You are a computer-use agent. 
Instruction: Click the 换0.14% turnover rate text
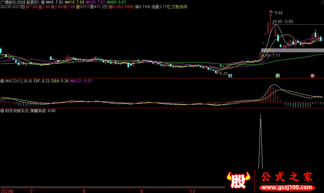pos(143,7)
